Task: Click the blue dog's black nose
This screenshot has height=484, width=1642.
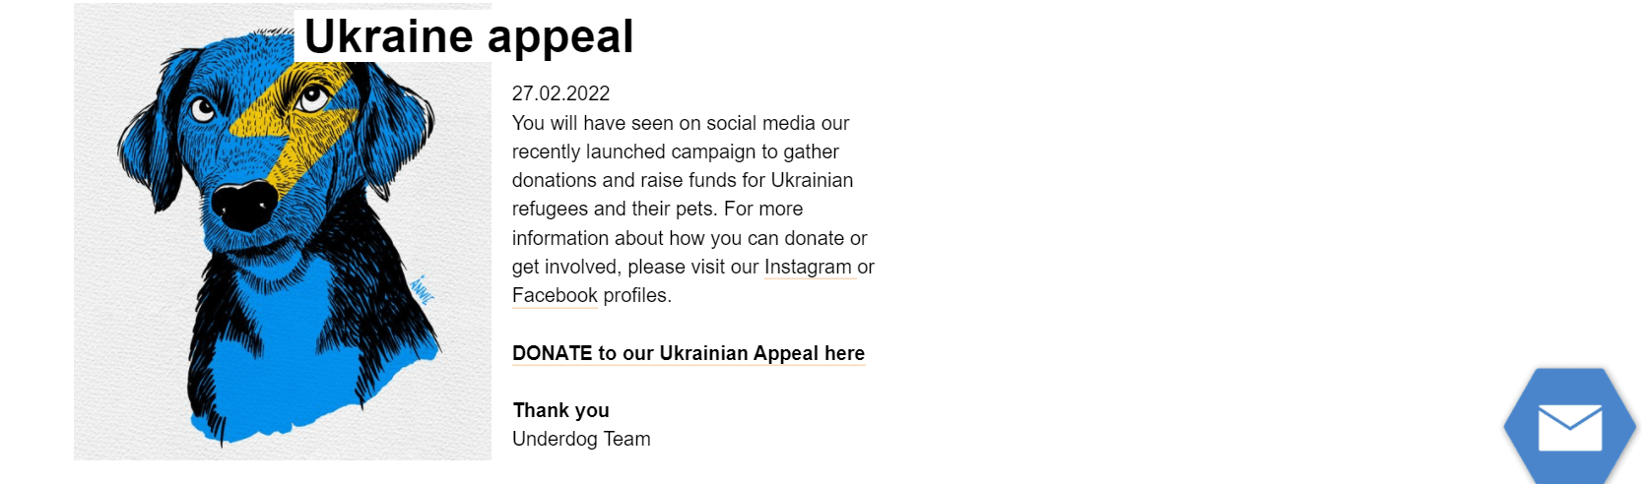Action: [x=243, y=204]
